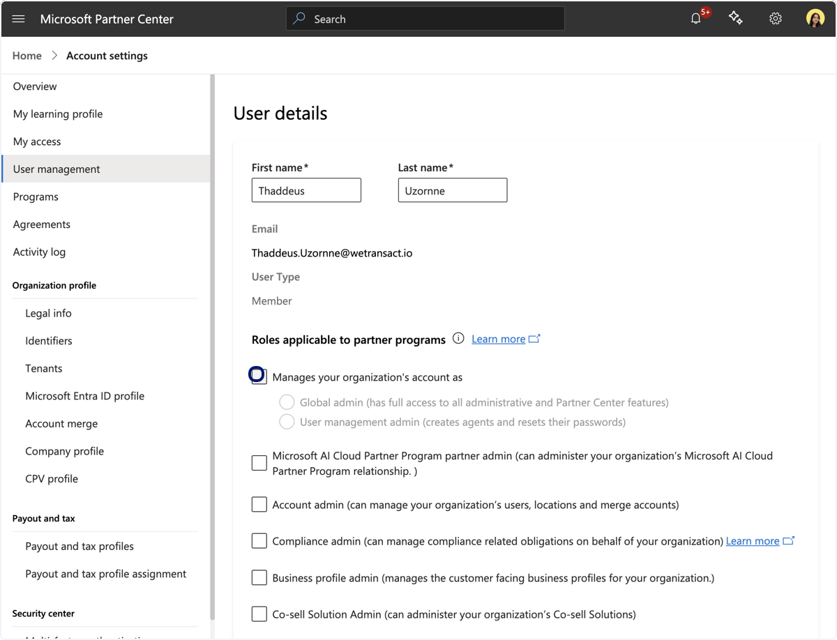The image size is (837, 640).
Task: Open the settings gear
Action: click(775, 19)
